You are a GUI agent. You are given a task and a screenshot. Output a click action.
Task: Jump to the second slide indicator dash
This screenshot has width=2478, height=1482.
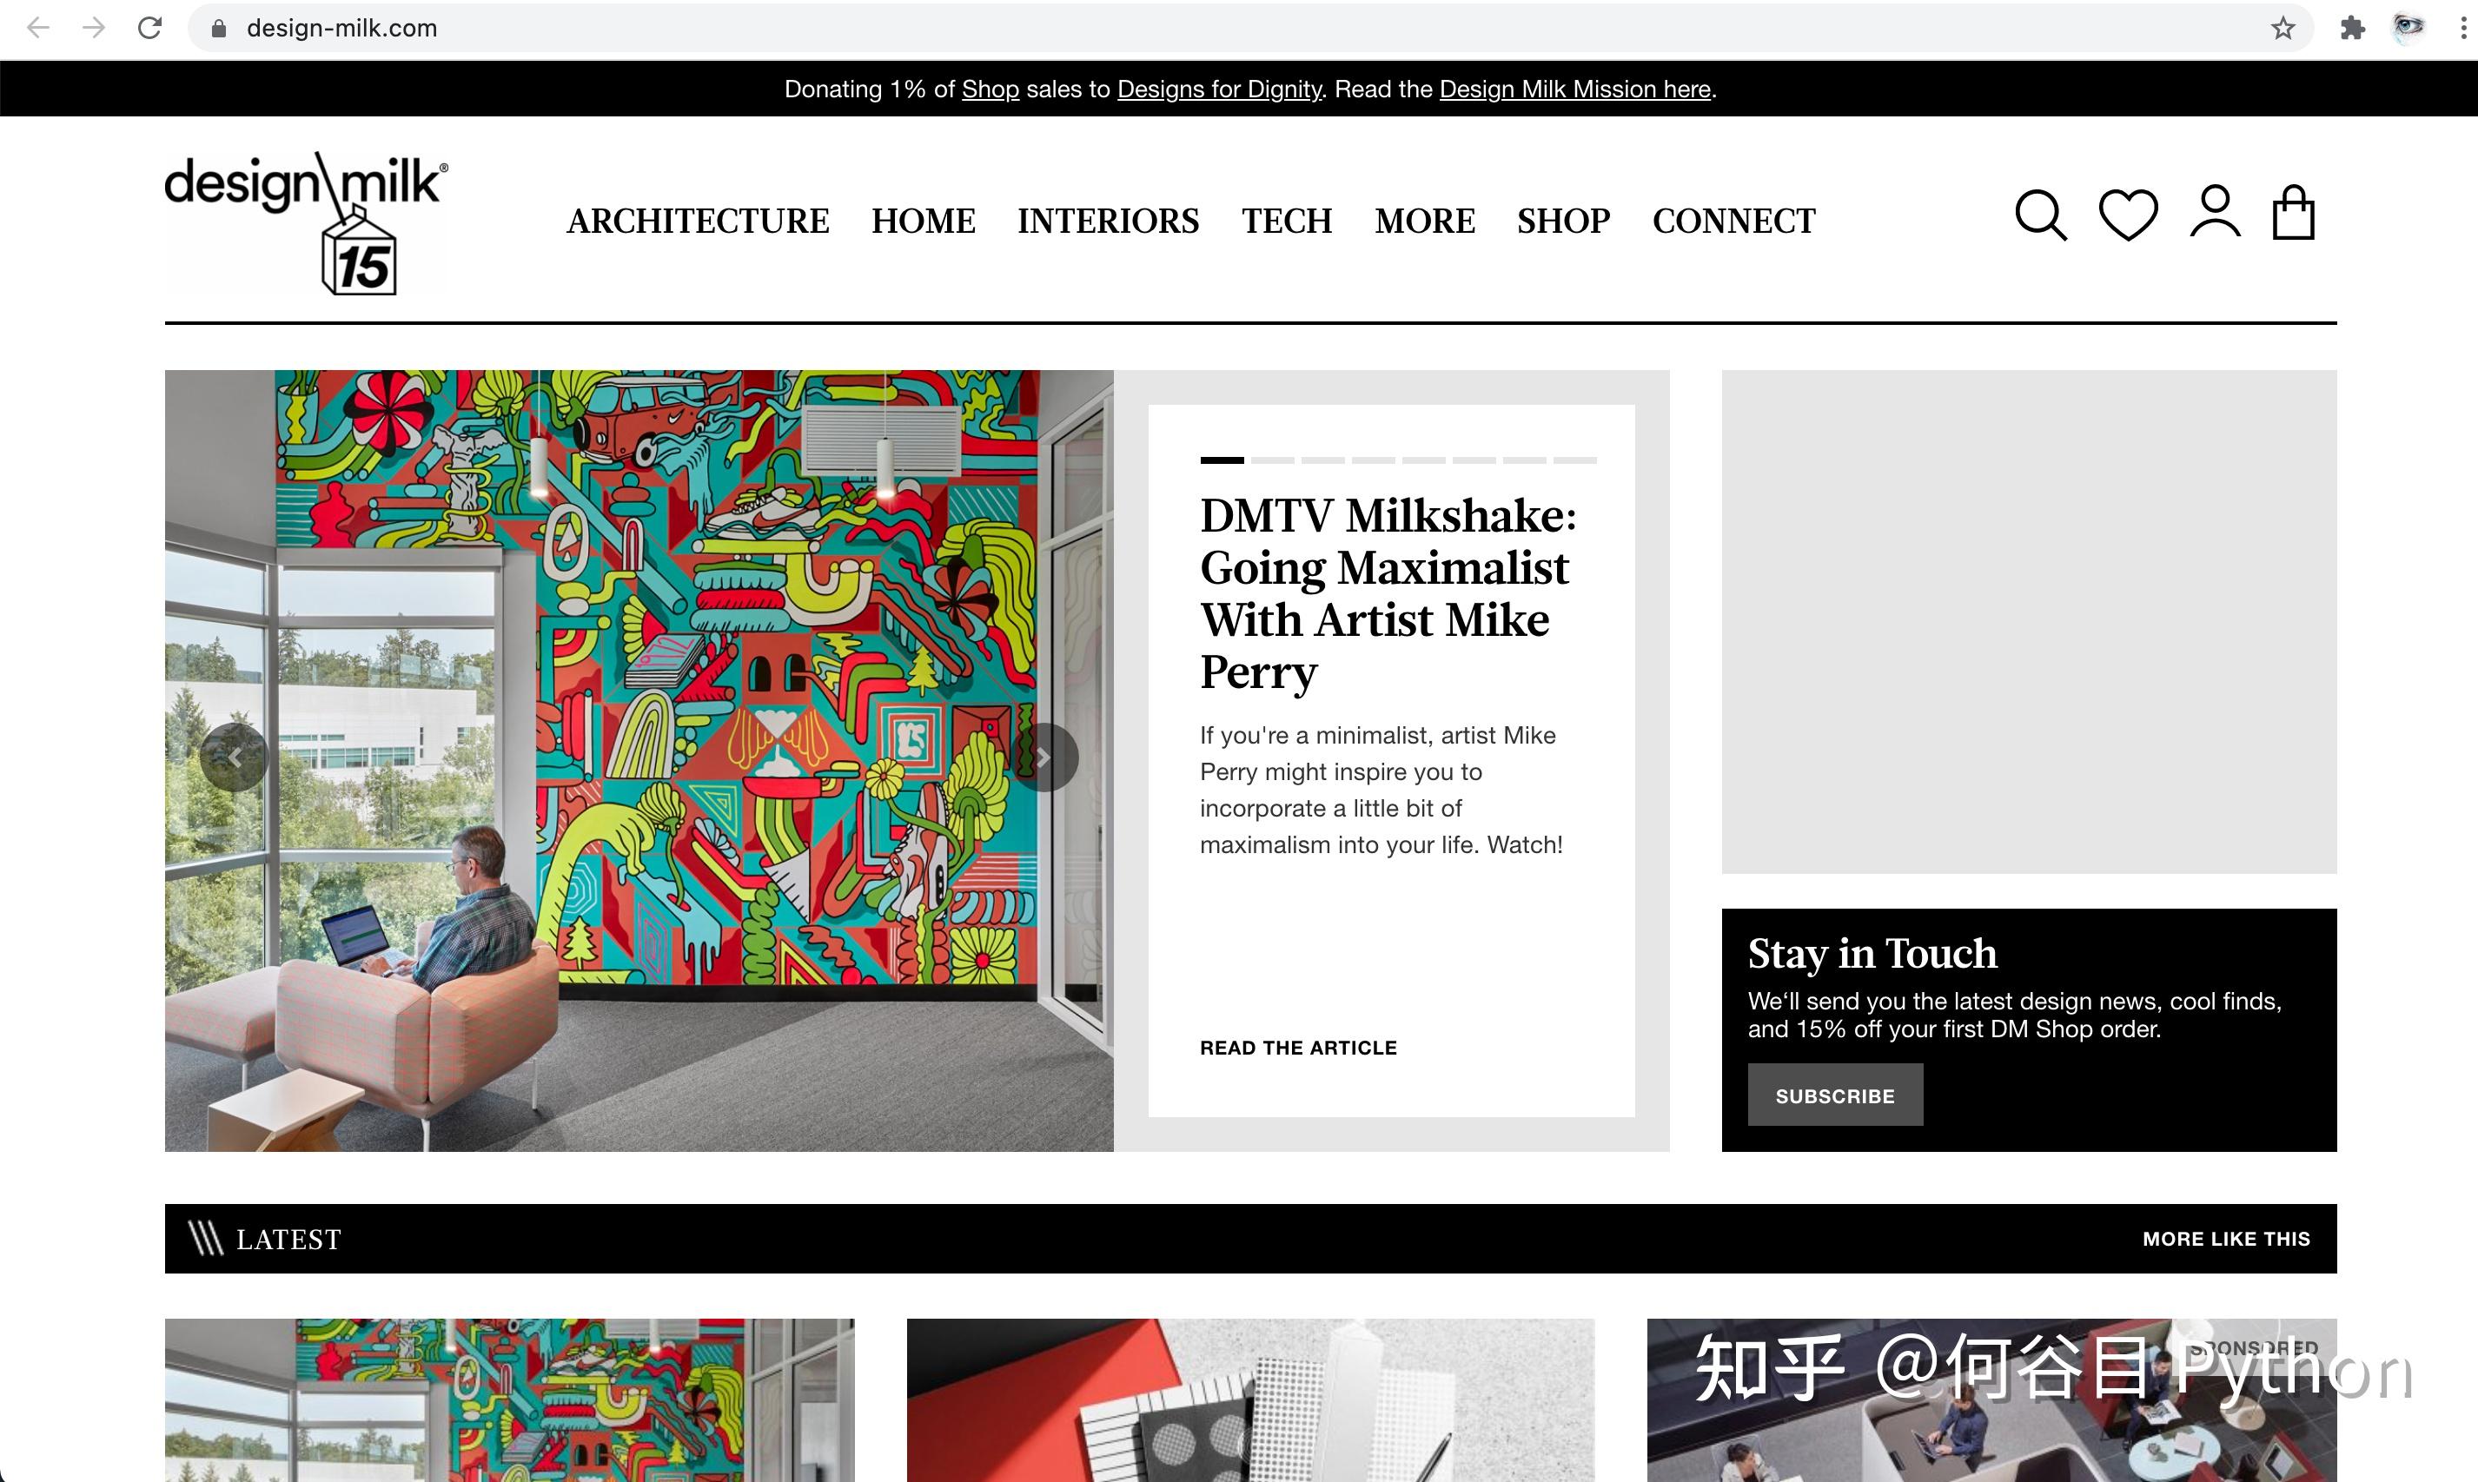tap(1273, 460)
